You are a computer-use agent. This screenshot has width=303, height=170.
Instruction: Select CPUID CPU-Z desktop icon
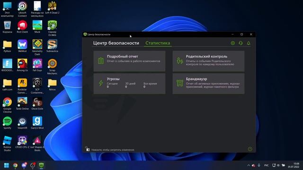[x=22, y=142]
